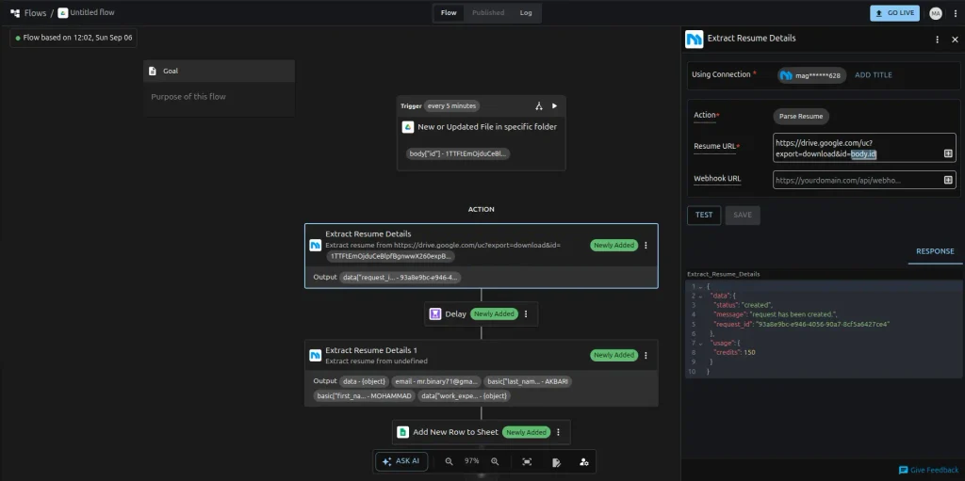Click the every 5 minutes trigger chip
This screenshot has height=481, width=965.
[x=451, y=105]
